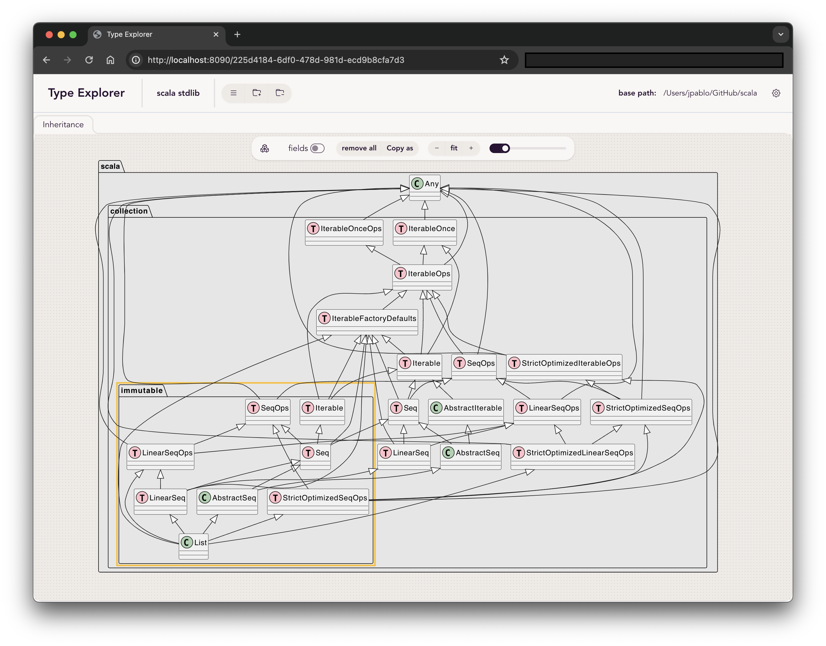The image size is (826, 646).
Task: Reload the page in browser toolbar
Action: click(89, 60)
